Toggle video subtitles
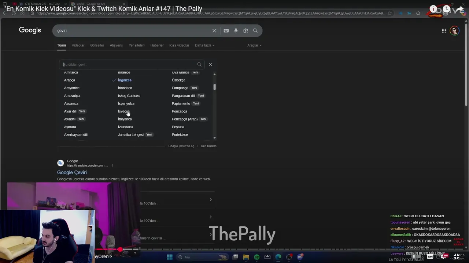Image resolution: width=469 pixels, height=263 pixels. pos(430,256)
